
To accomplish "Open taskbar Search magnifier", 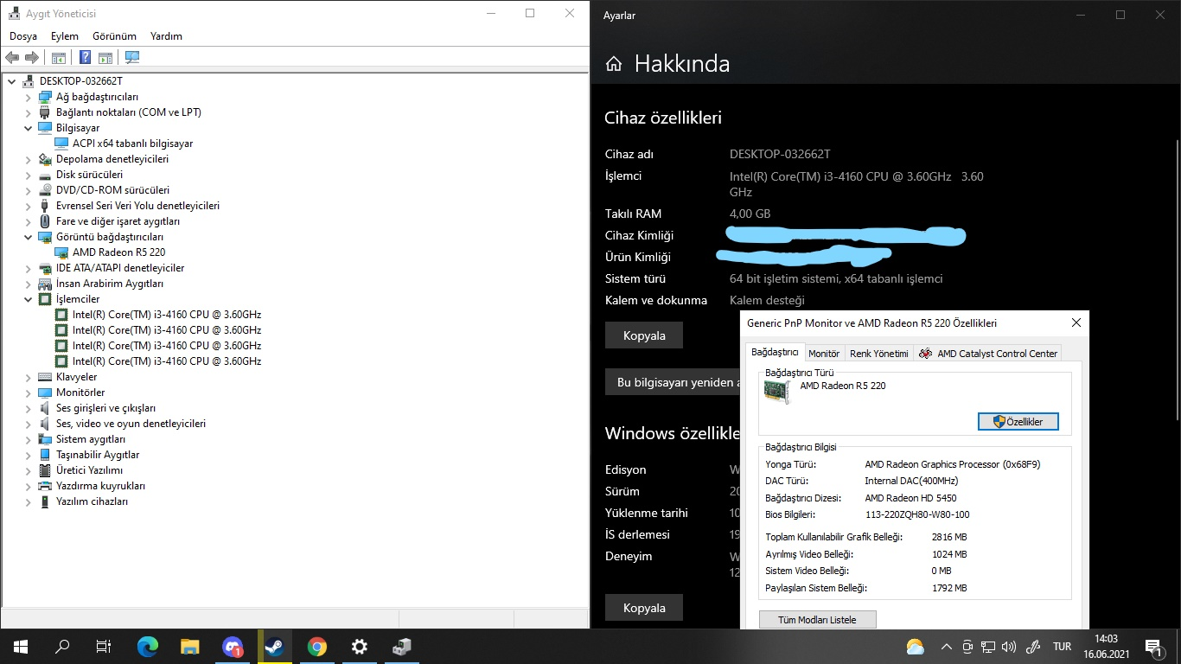I will pos(62,647).
